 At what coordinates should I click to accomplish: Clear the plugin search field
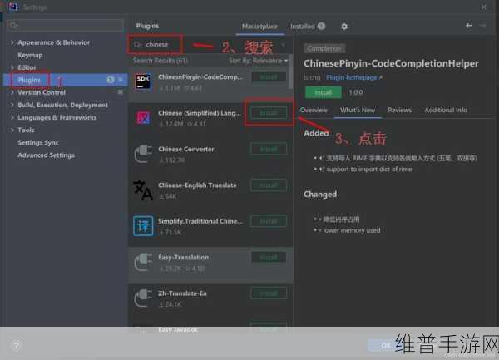point(284,45)
